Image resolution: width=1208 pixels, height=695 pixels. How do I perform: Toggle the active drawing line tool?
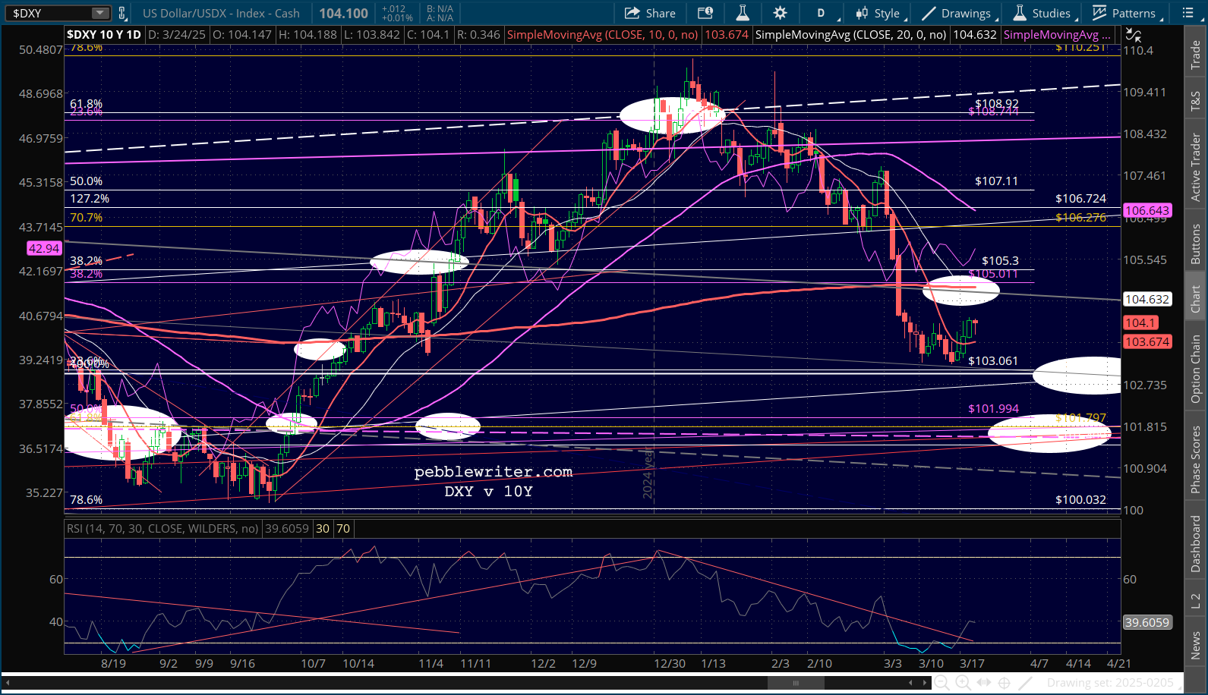pyautogui.click(x=1024, y=683)
